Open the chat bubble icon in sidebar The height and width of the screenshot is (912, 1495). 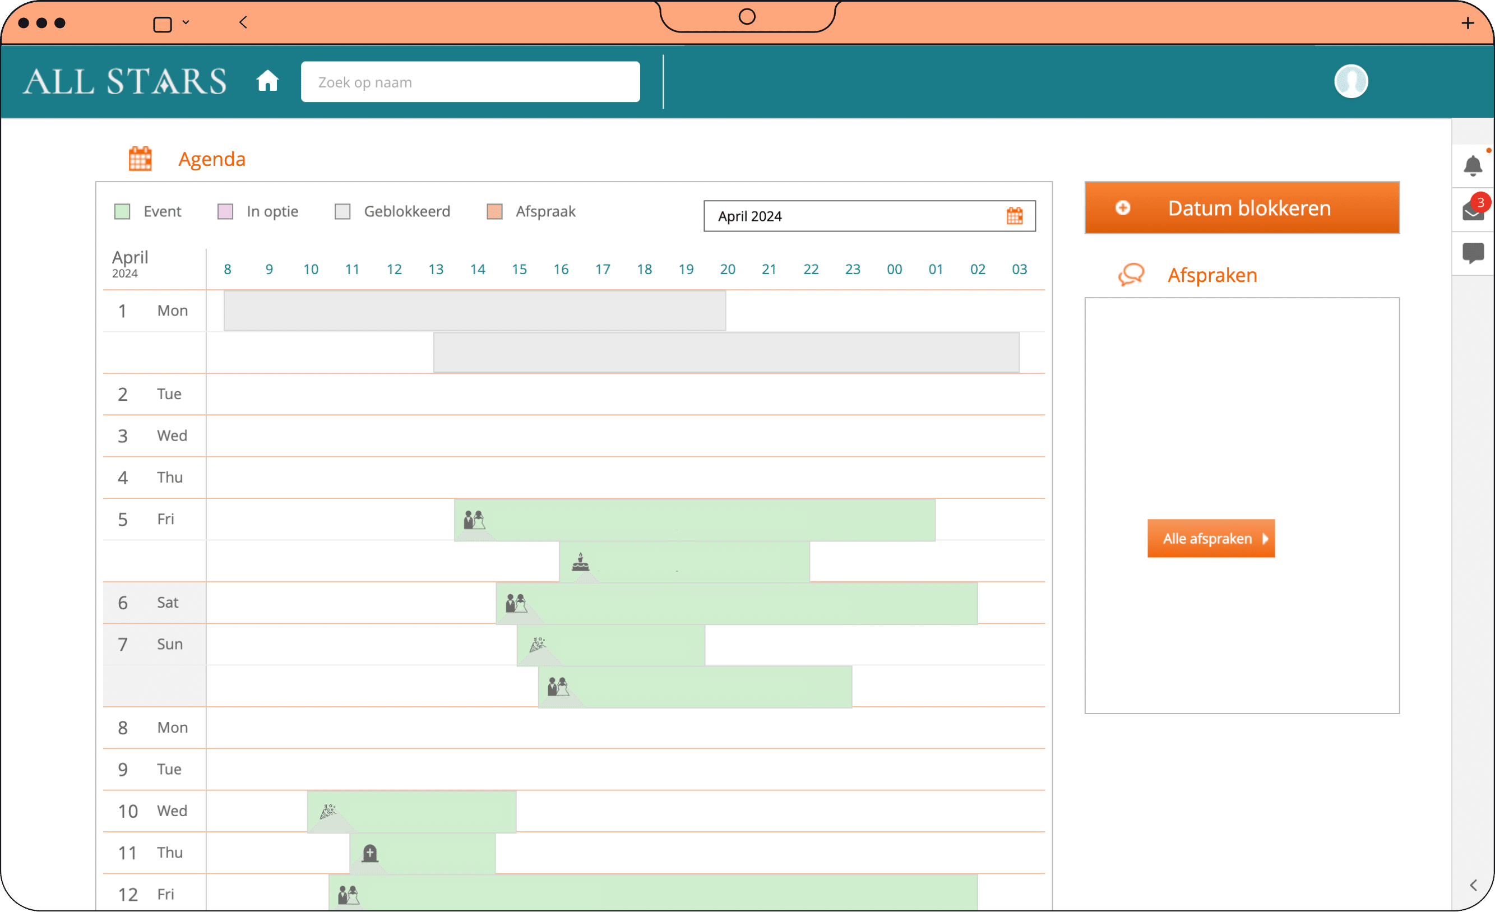(x=1473, y=252)
